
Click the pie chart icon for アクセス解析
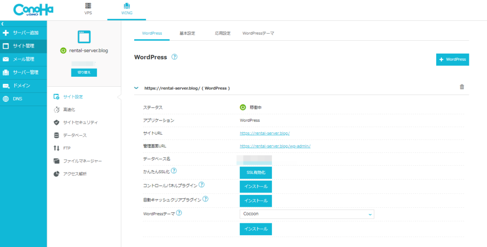coord(57,174)
